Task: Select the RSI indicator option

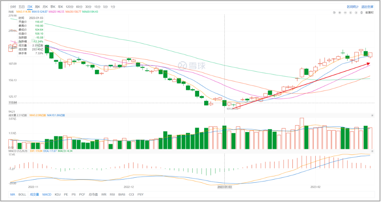Action: 112,195
